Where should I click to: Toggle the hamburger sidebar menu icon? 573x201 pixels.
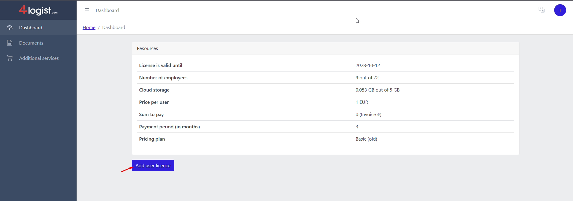(x=87, y=10)
